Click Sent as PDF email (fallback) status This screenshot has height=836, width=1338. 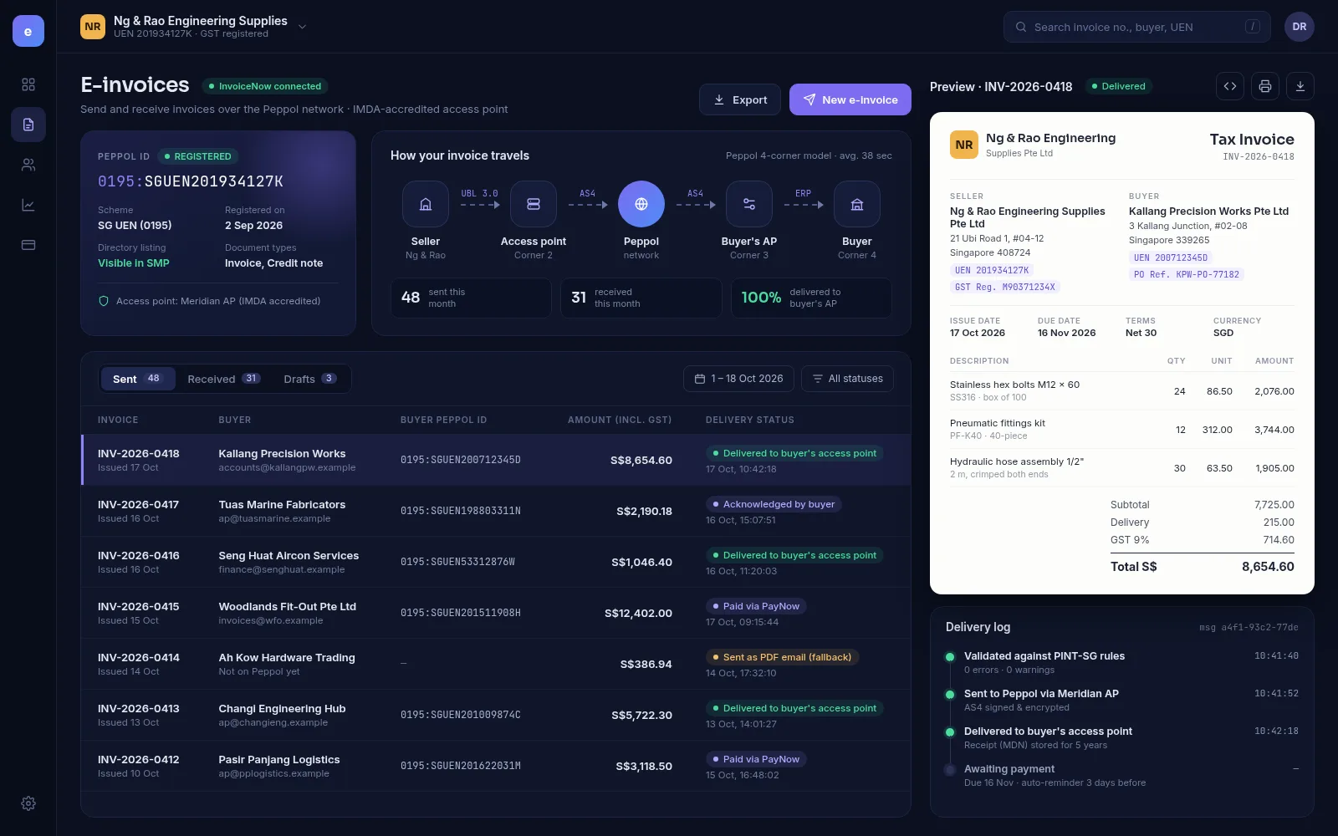pos(782,657)
